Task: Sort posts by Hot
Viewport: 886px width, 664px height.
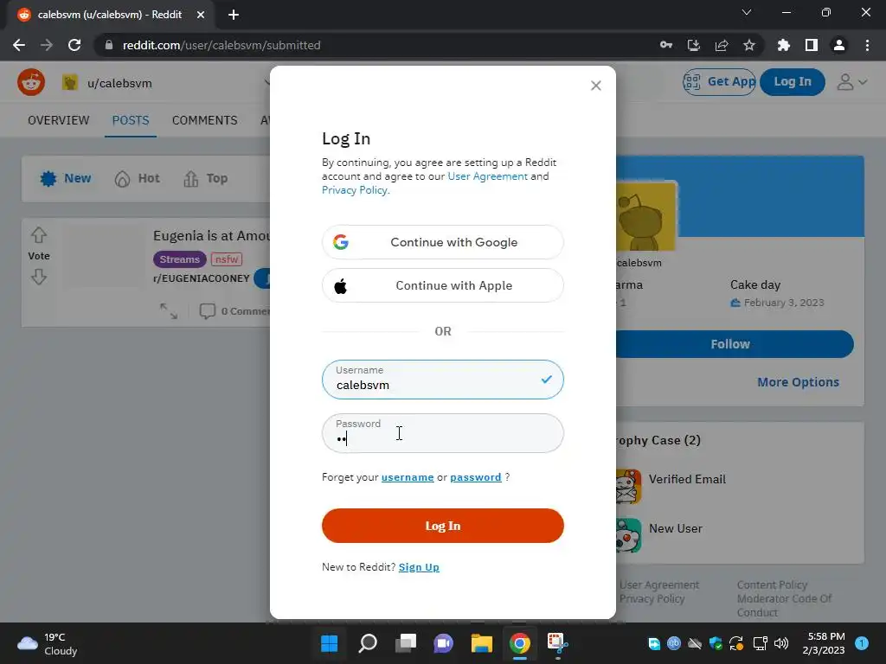Action: (x=138, y=178)
